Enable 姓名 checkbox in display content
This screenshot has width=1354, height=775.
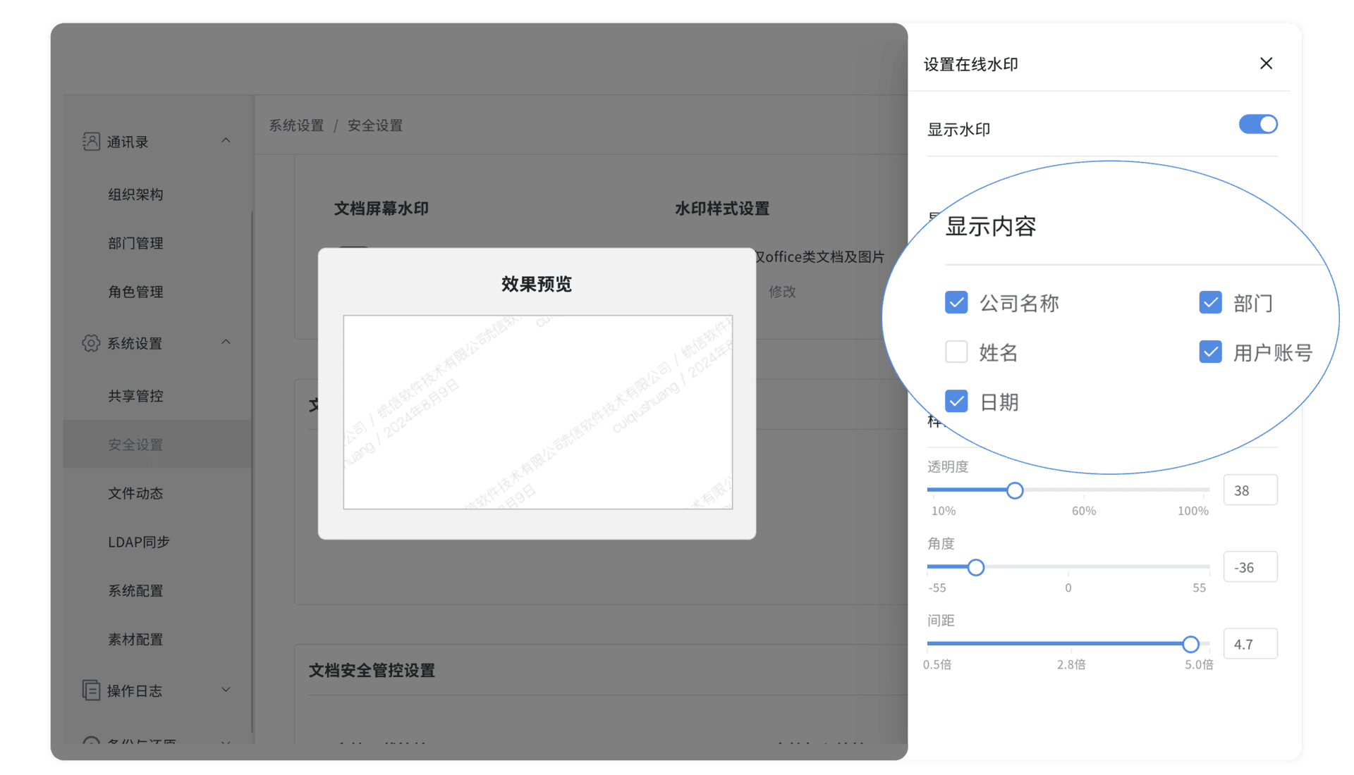[955, 350]
